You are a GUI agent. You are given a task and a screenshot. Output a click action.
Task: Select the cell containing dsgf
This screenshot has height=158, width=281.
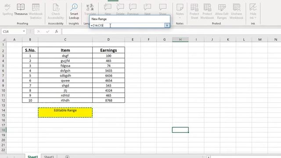[x=65, y=56]
